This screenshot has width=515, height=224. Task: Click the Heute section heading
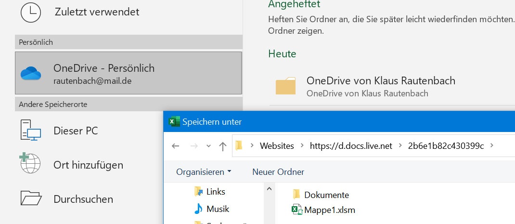pos(282,53)
